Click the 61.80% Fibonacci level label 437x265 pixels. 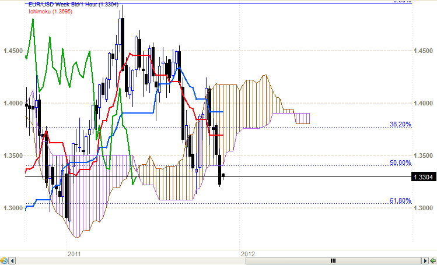click(400, 200)
